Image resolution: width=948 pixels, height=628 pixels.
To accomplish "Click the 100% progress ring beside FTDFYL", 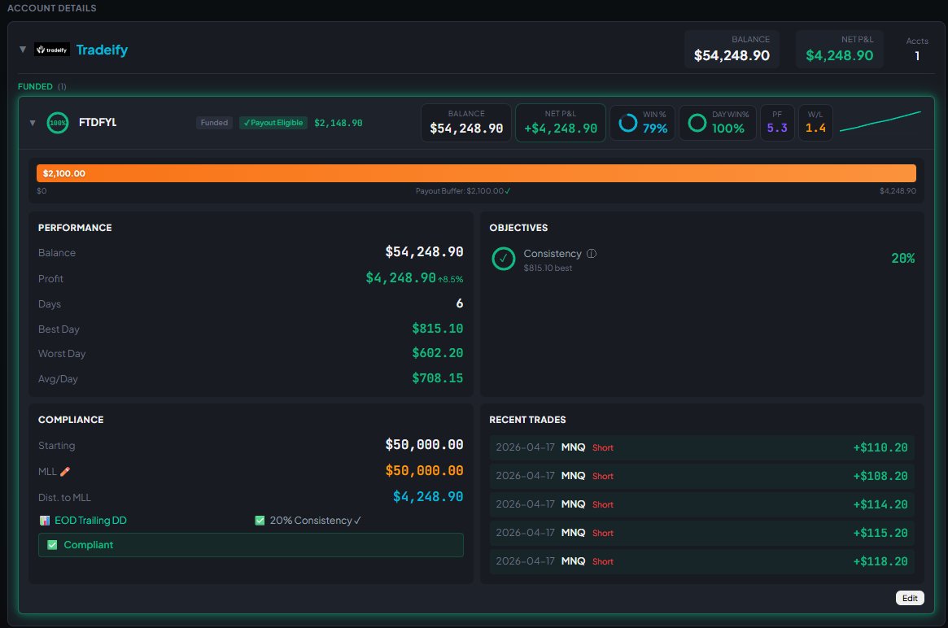I will coord(58,123).
